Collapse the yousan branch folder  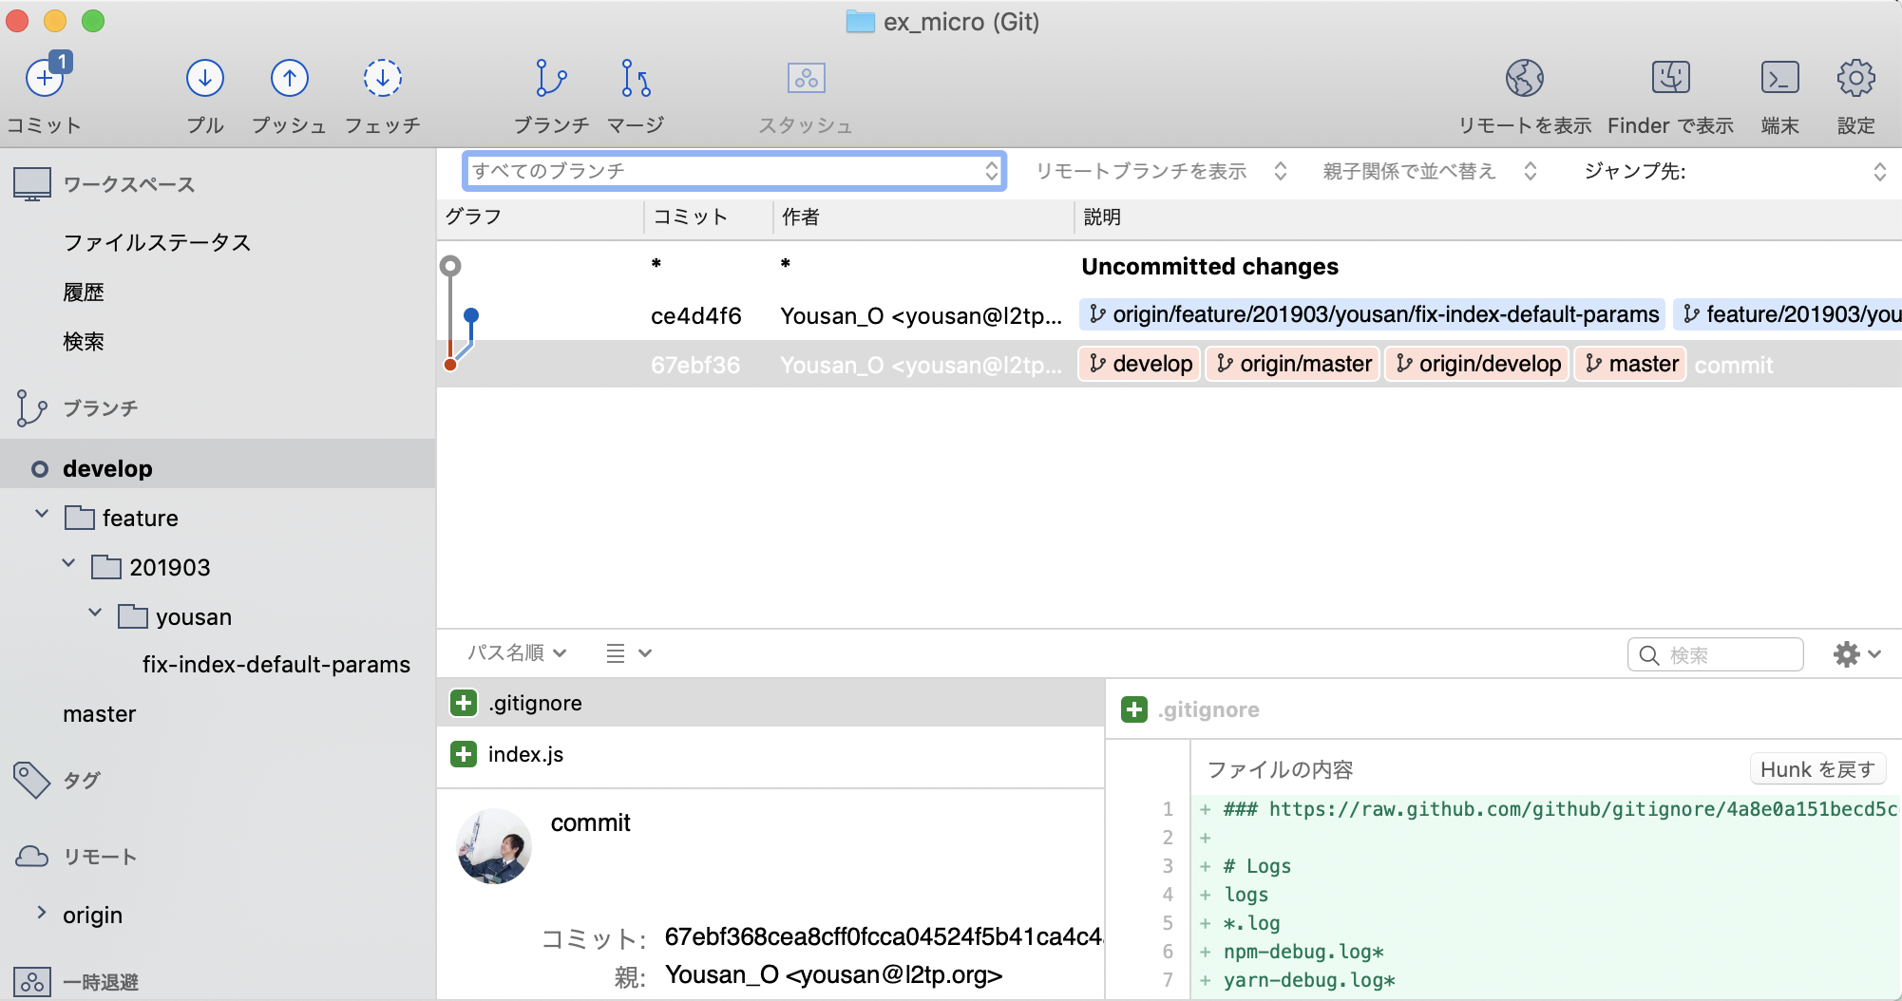pyautogui.click(x=94, y=615)
